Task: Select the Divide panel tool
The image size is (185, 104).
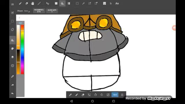Action: tap(104, 3)
